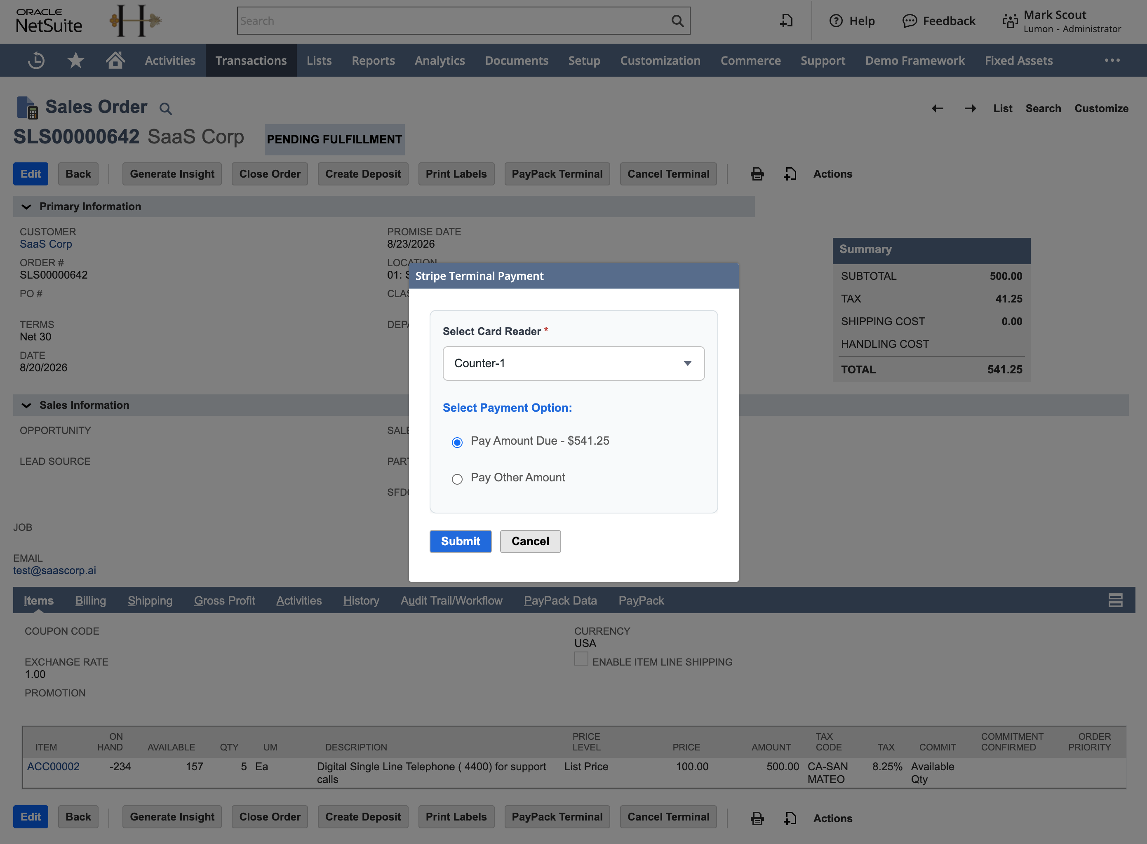Open the Recent Records clock icon
Image resolution: width=1147 pixels, height=844 pixels.
pos(36,60)
